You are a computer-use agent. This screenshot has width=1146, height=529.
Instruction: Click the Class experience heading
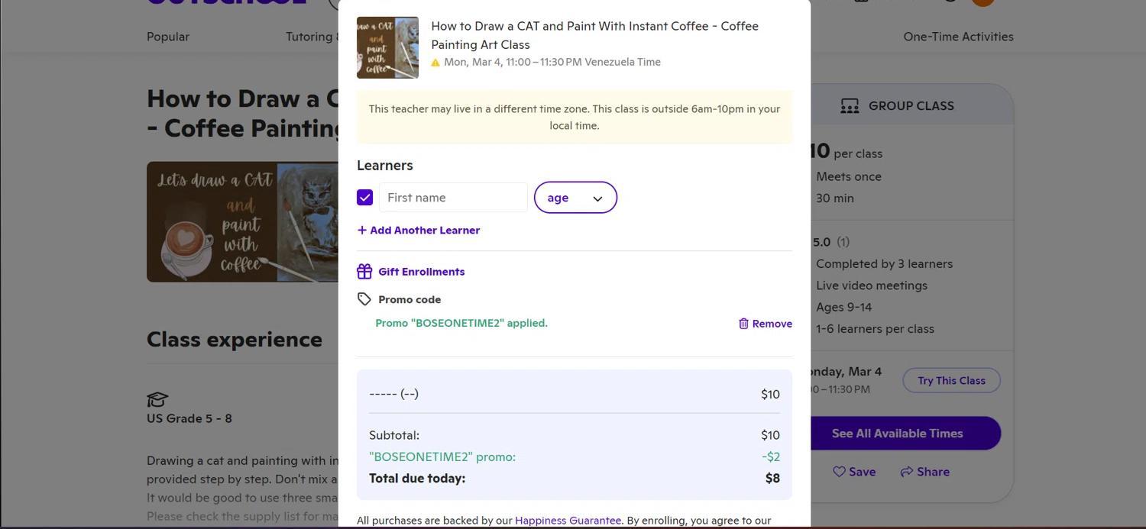tap(235, 339)
